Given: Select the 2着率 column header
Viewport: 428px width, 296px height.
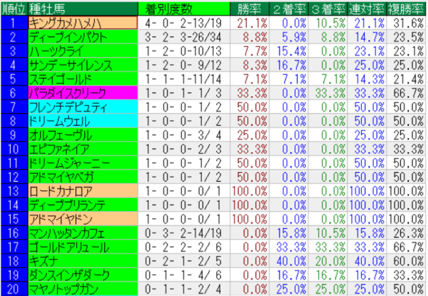Looking at the screenshot, I should tap(289, 8).
